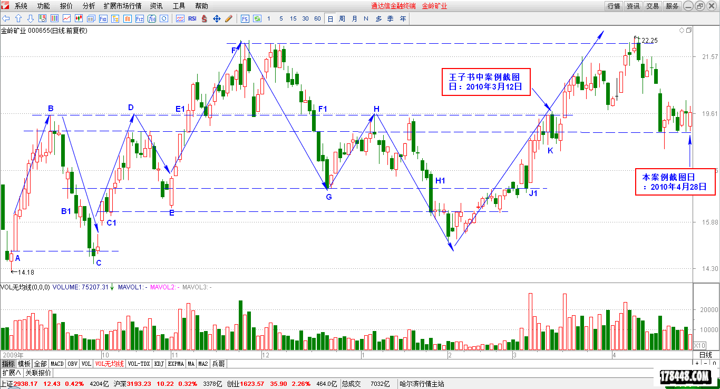Open the f(x) formula manager icon
Image resolution: width=720 pixels, height=389 pixels.
click(152, 18)
